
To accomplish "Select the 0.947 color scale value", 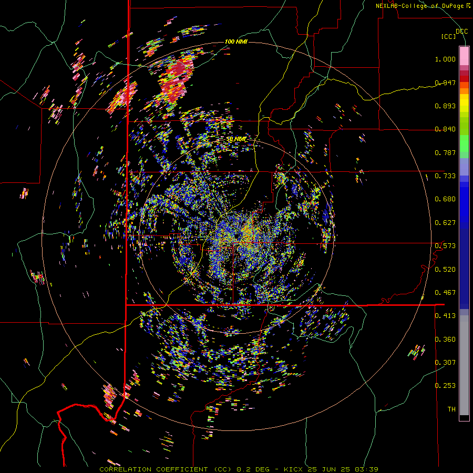I will (x=445, y=83).
